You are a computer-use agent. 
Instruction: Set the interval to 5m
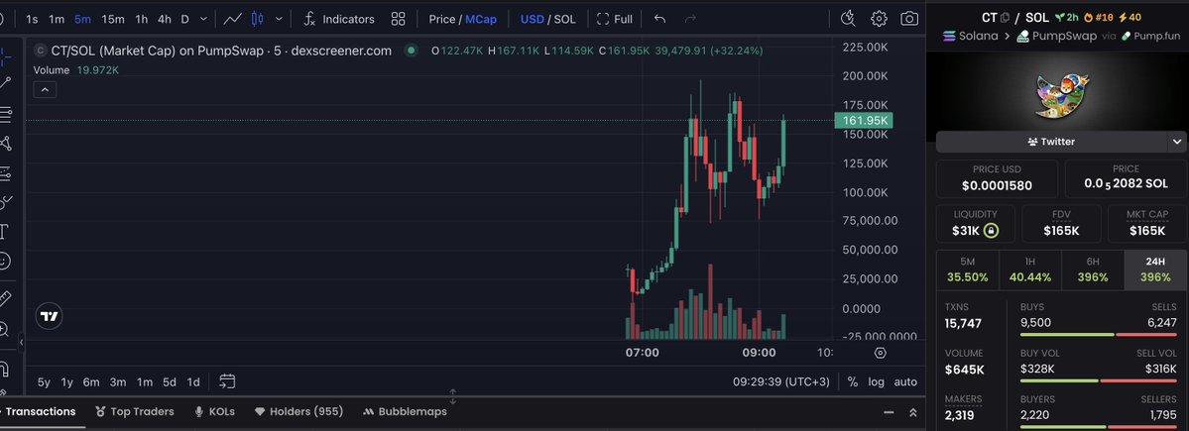(x=82, y=19)
